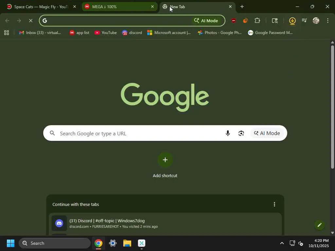Open the gear settings app in taskbar
The image size is (335, 251).
coord(113,243)
